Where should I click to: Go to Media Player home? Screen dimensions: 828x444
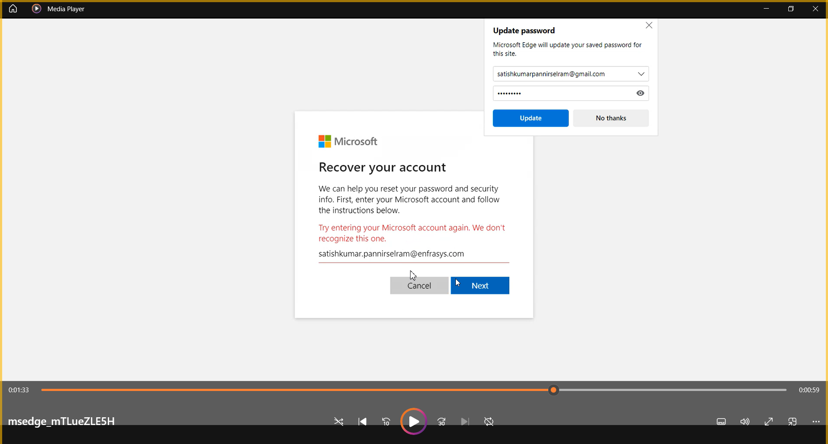pyautogui.click(x=13, y=9)
